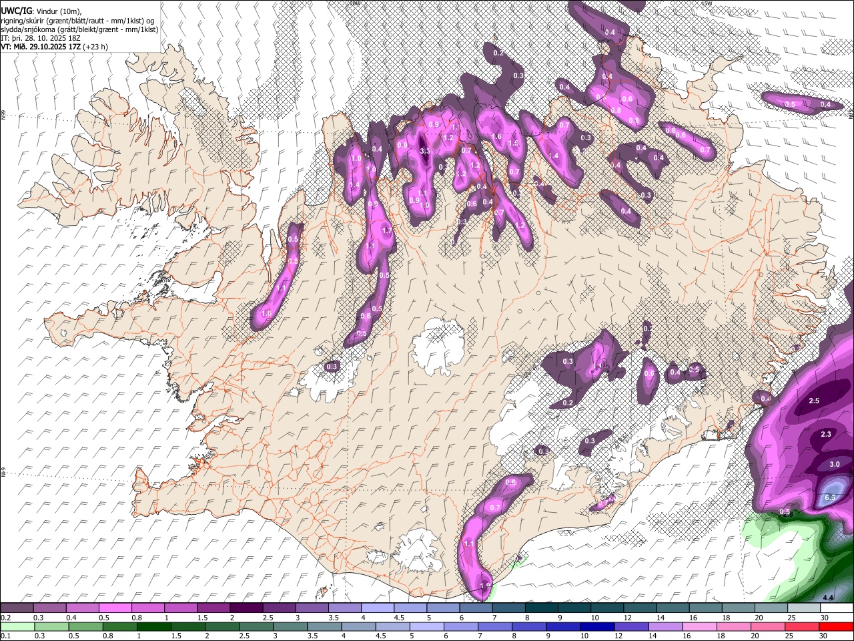Select the 8–9 dark teal upper legend swatch
Screen dimensions: 854x641
click(542, 608)
